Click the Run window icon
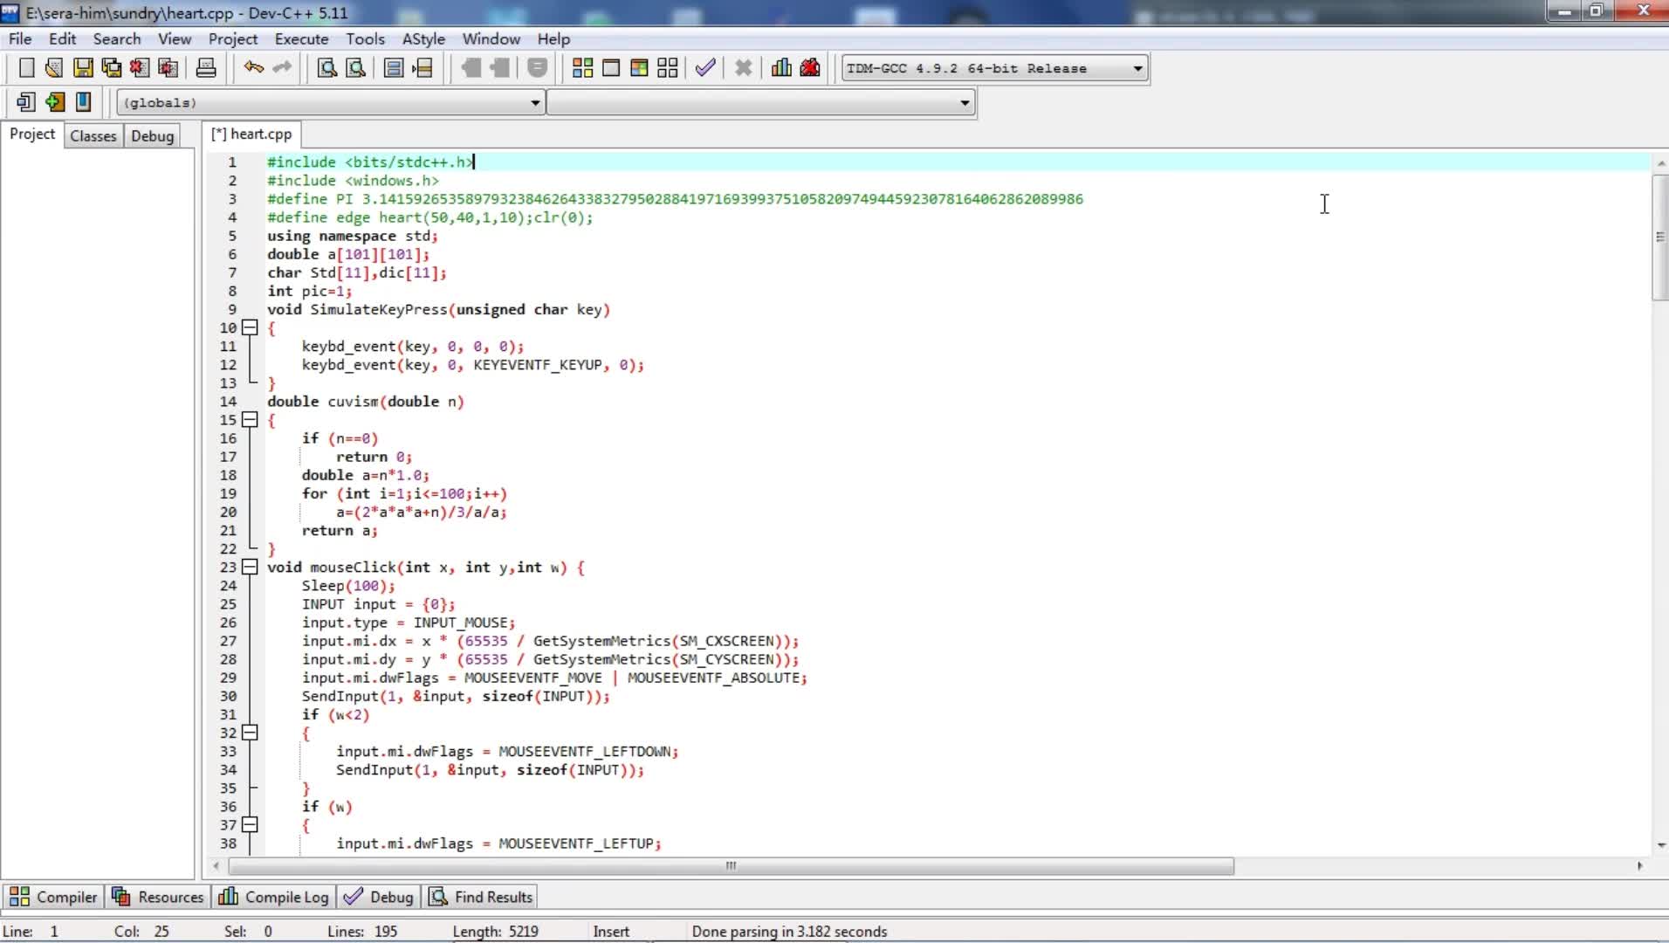This screenshot has width=1669, height=943. point(611,68)
